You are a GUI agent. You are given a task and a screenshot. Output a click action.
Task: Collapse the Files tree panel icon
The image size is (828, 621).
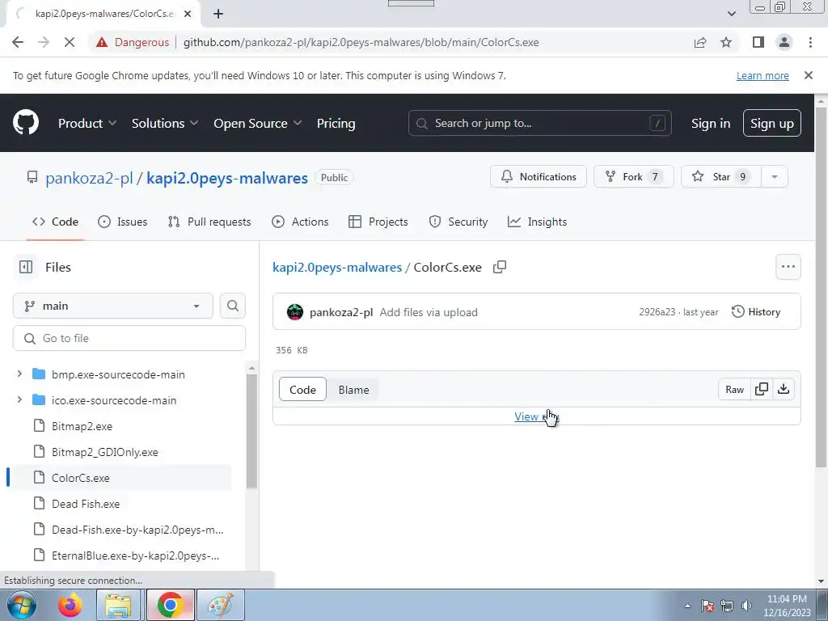(26, 267)
